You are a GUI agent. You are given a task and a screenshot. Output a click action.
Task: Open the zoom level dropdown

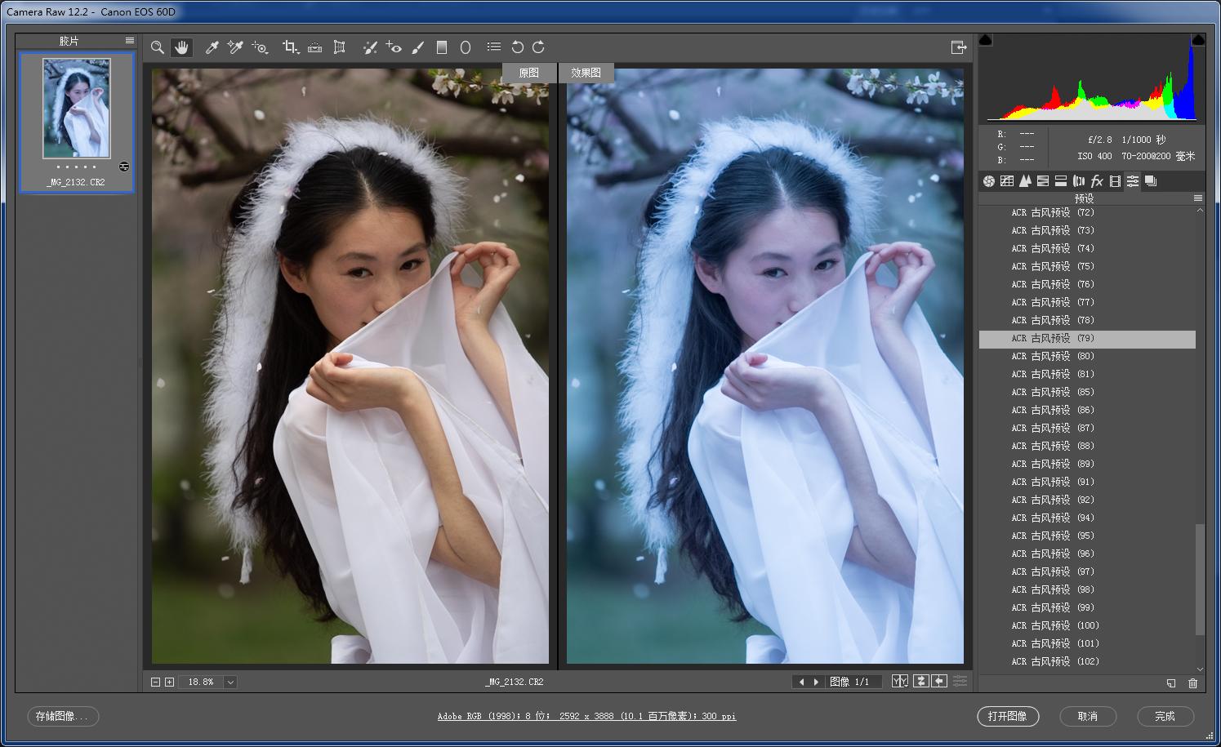point(229,682)
